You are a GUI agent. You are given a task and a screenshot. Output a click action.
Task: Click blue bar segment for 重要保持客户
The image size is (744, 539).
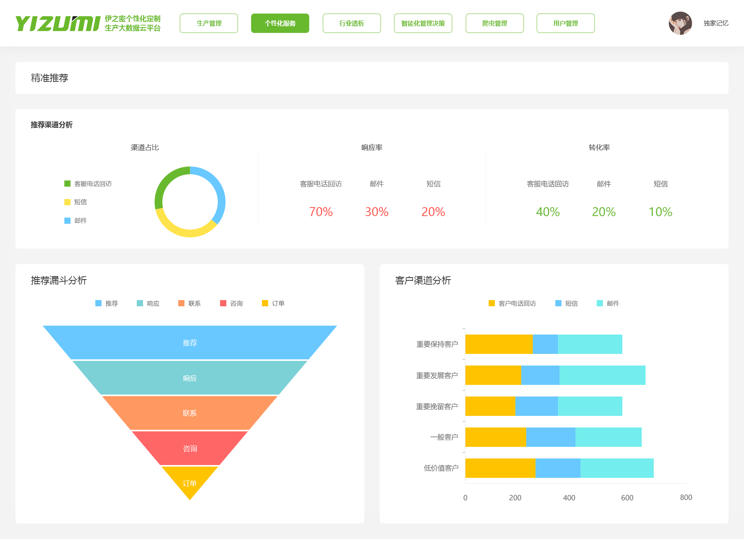tap(546, 344)
